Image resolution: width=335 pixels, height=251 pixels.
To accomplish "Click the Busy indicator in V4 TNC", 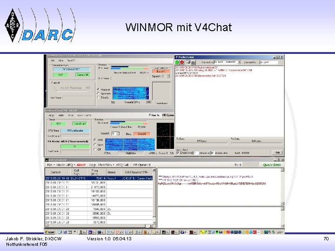I will pos(142,134).
